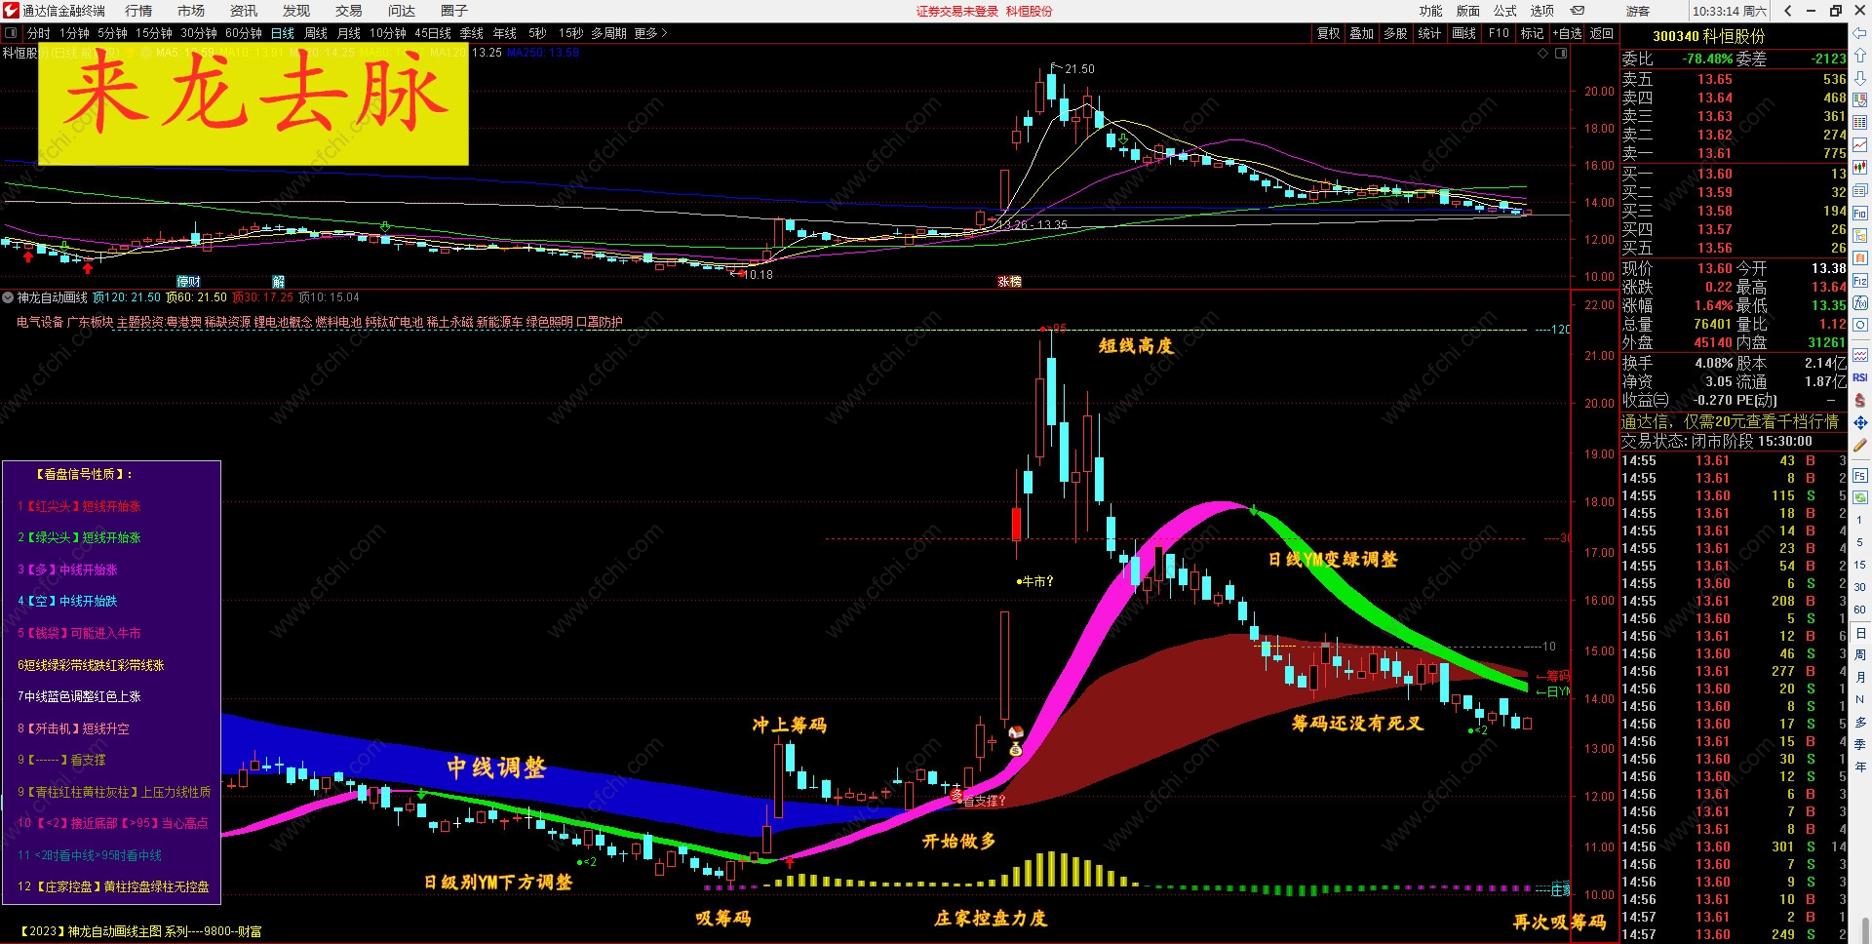Screen dimensions: 1872x944
Task: Toggle the panel icon left of 分时
Action: [11, 33]
